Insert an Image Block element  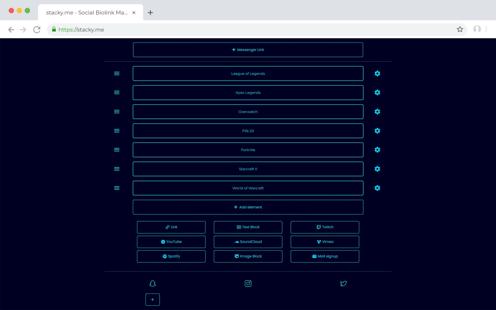[x=248, y=256]
